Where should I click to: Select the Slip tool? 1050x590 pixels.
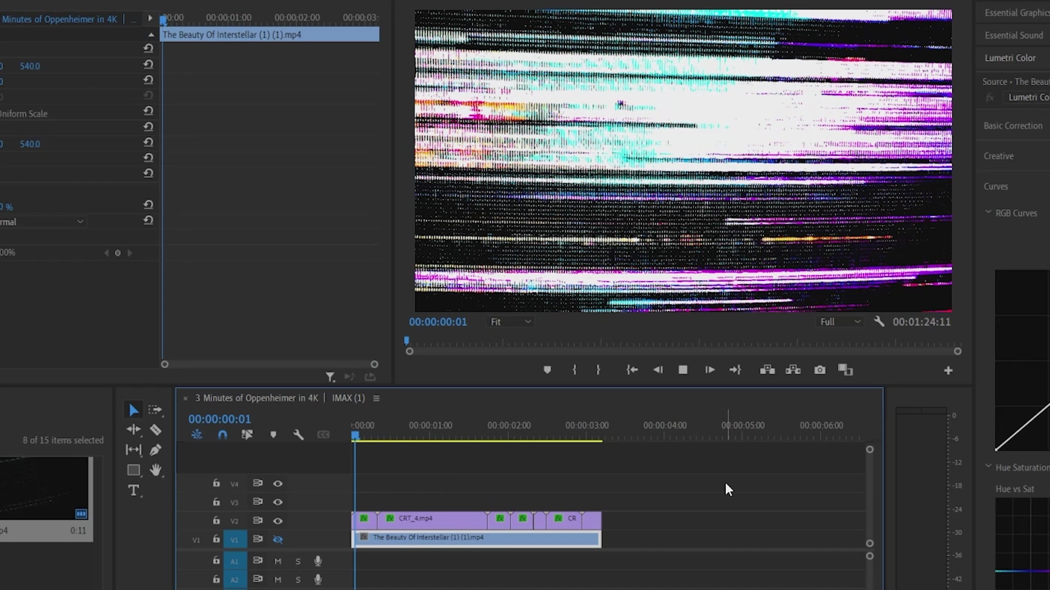point(133,450)
